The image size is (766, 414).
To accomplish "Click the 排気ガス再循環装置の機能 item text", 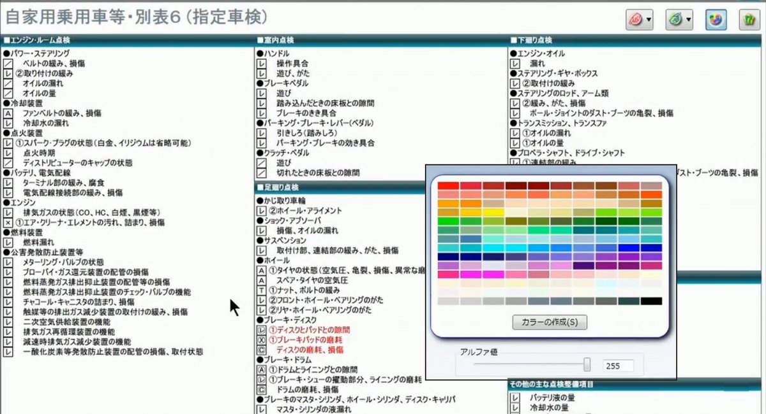I will tap(69, 332).
